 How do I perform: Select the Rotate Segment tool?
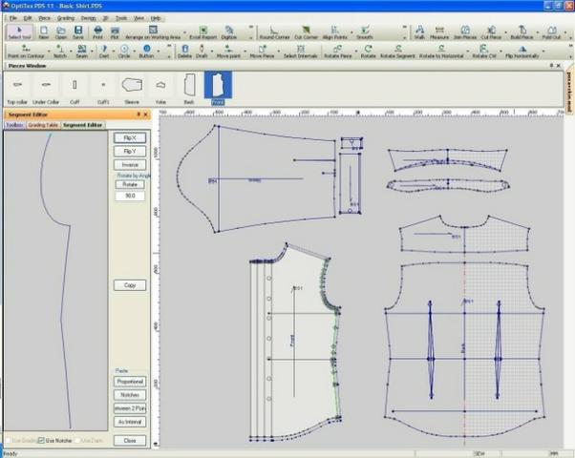pyautogui.click(x=397, y=52)
